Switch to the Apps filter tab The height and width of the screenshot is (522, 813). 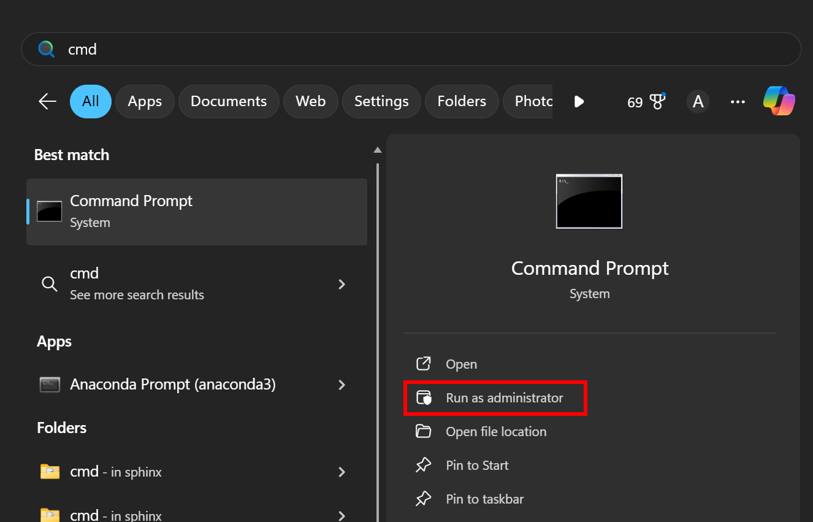[x=145, y=101]
